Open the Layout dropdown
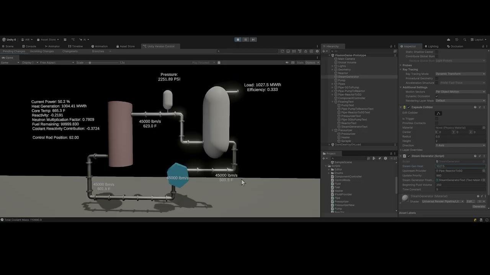This screenshot has height=275, width=490. pos(479,39)
